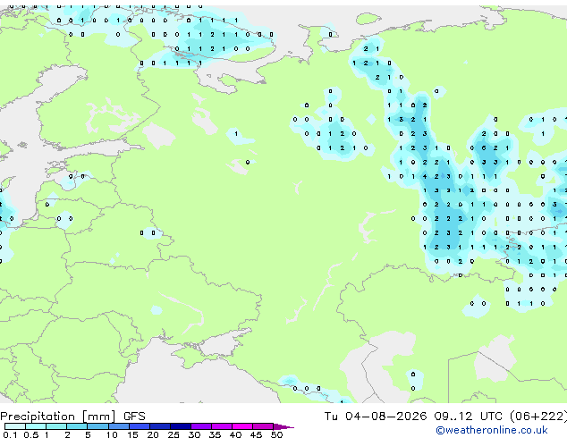Image resolution: width=567 pixels, height=438 pixels.
Task: Click the 'Tu 04-08-2026 09..12 UTC' date text
Action: click(x=414, y=417)
